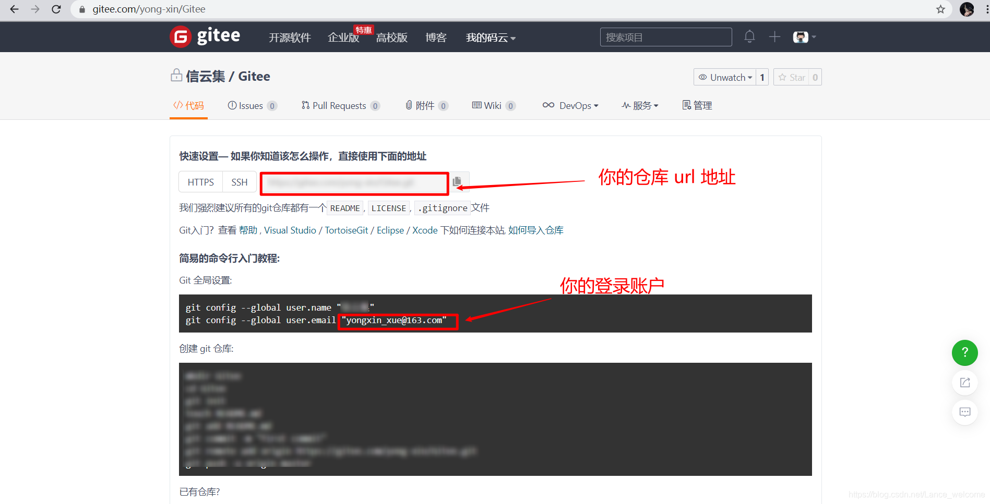Image resolution: width=990 pixels, height=504 pixels.
Task: Click the README link
Action: pos(345,208)
